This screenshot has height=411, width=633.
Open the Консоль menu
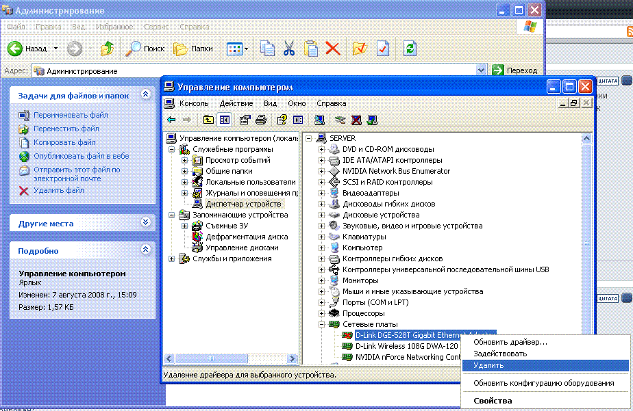[x=194, y=103]
